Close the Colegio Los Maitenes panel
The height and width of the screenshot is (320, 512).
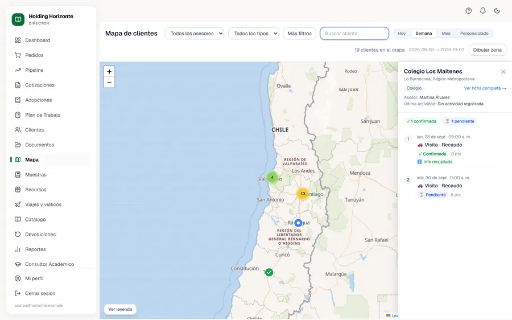click(x=503, y=72)
